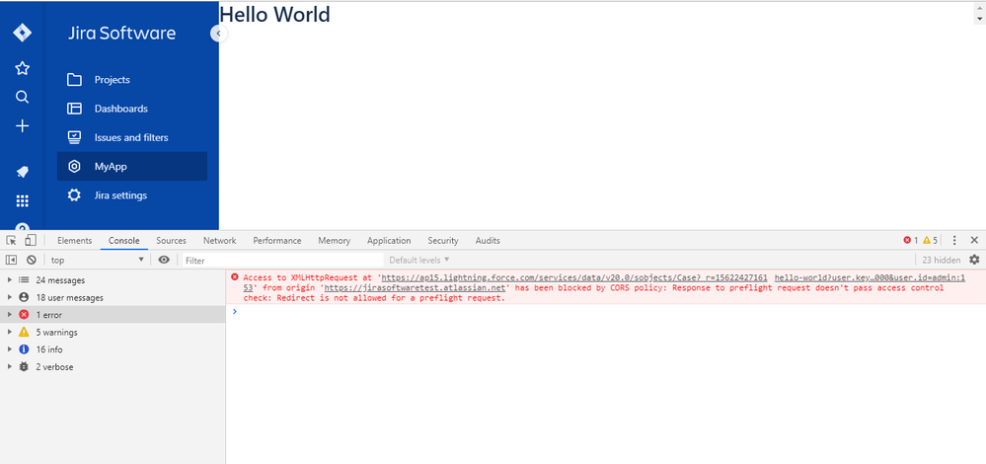Select the '18 user messages' sidebar row
The image size is (986, 464).
point(113,297)
